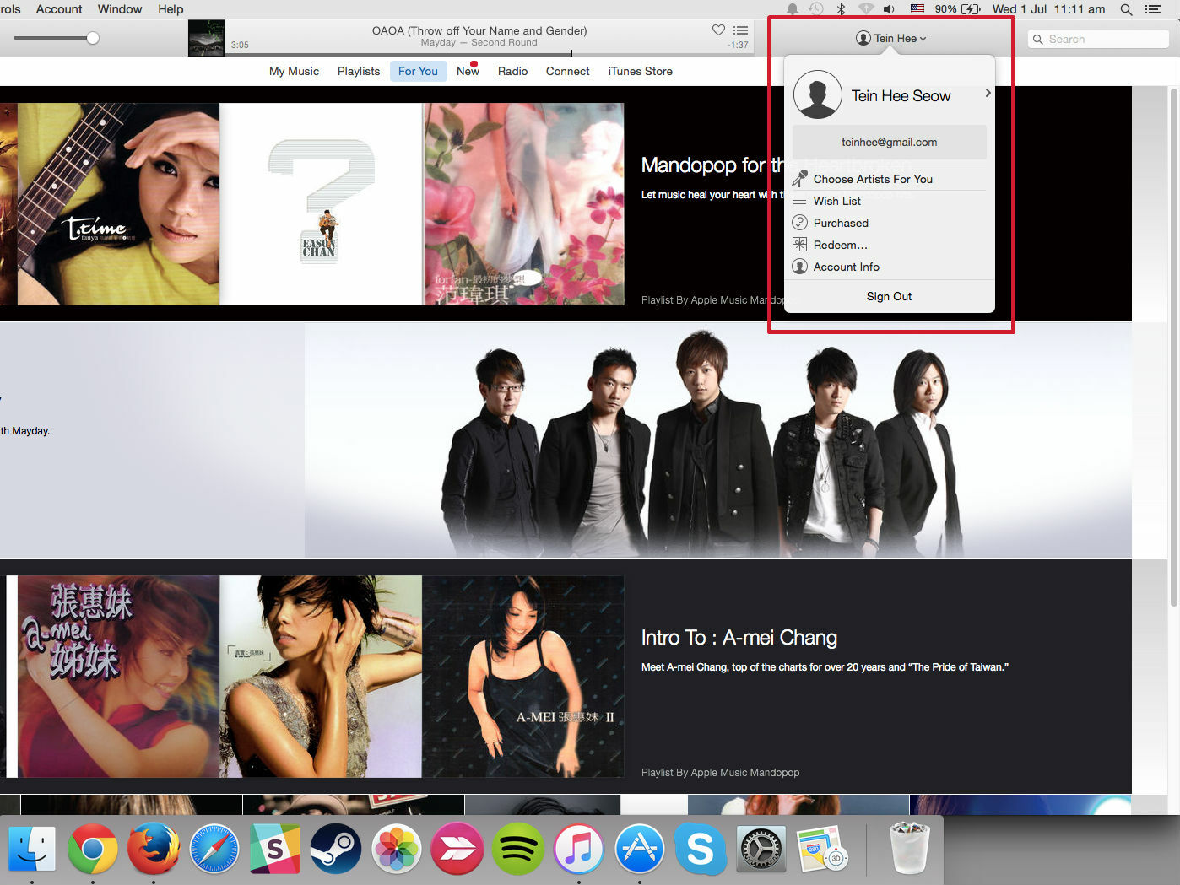This screenshot has height=885, width=1180.
Task: Click Choose Artists For You
Action: coord(873,179)
